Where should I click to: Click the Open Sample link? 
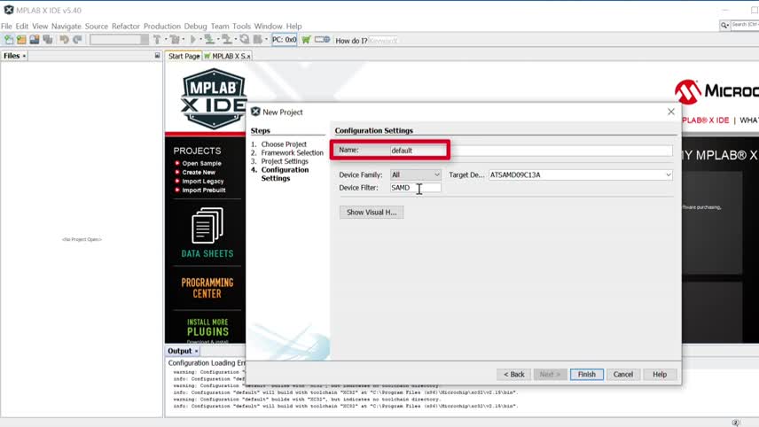201,164
